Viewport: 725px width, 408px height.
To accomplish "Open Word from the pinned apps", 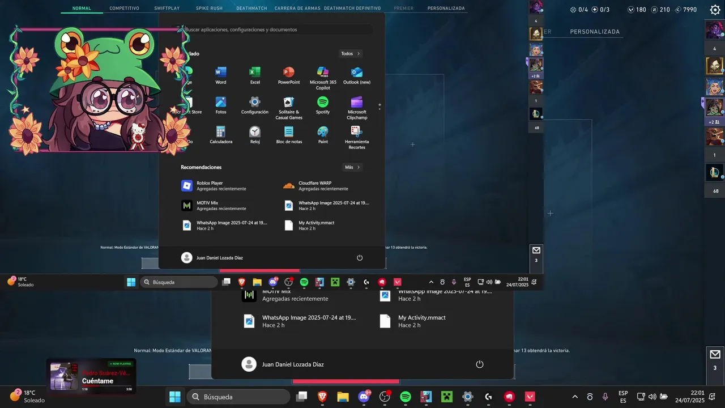I will [x=221, y=75].
